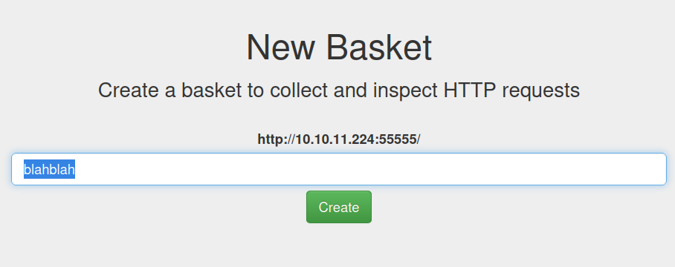This screenshot has width=675, height=267.
Task: Submit the basket with the Create button
Action: (339, 207)
